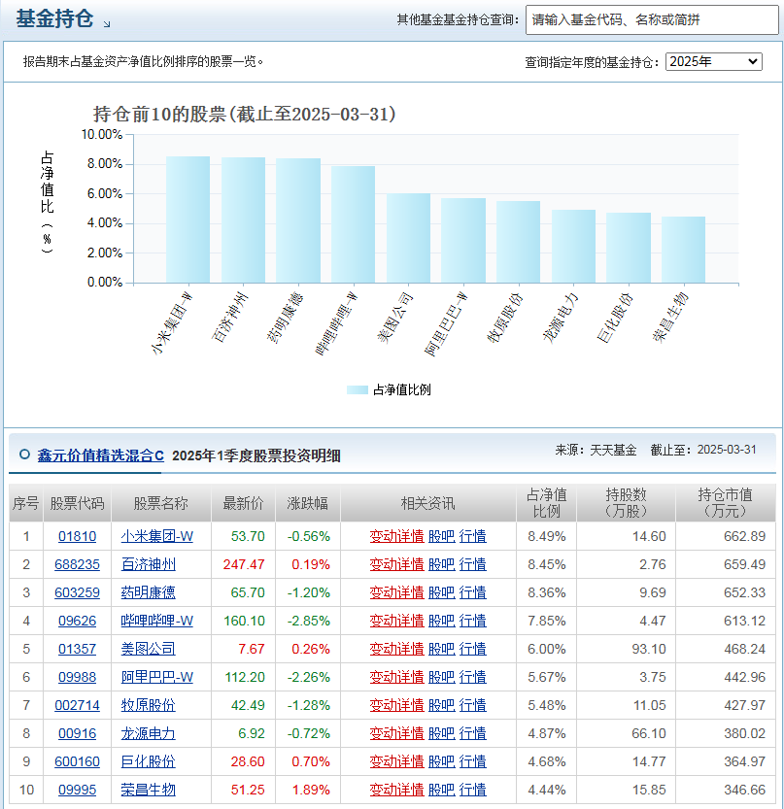The image size is (784, 809).
Task: Click the 涨跌幅 column header
Action: point(308,503)
